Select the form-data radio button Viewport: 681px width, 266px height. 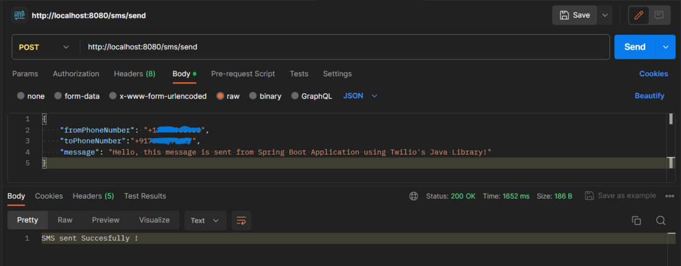[58, 96]
